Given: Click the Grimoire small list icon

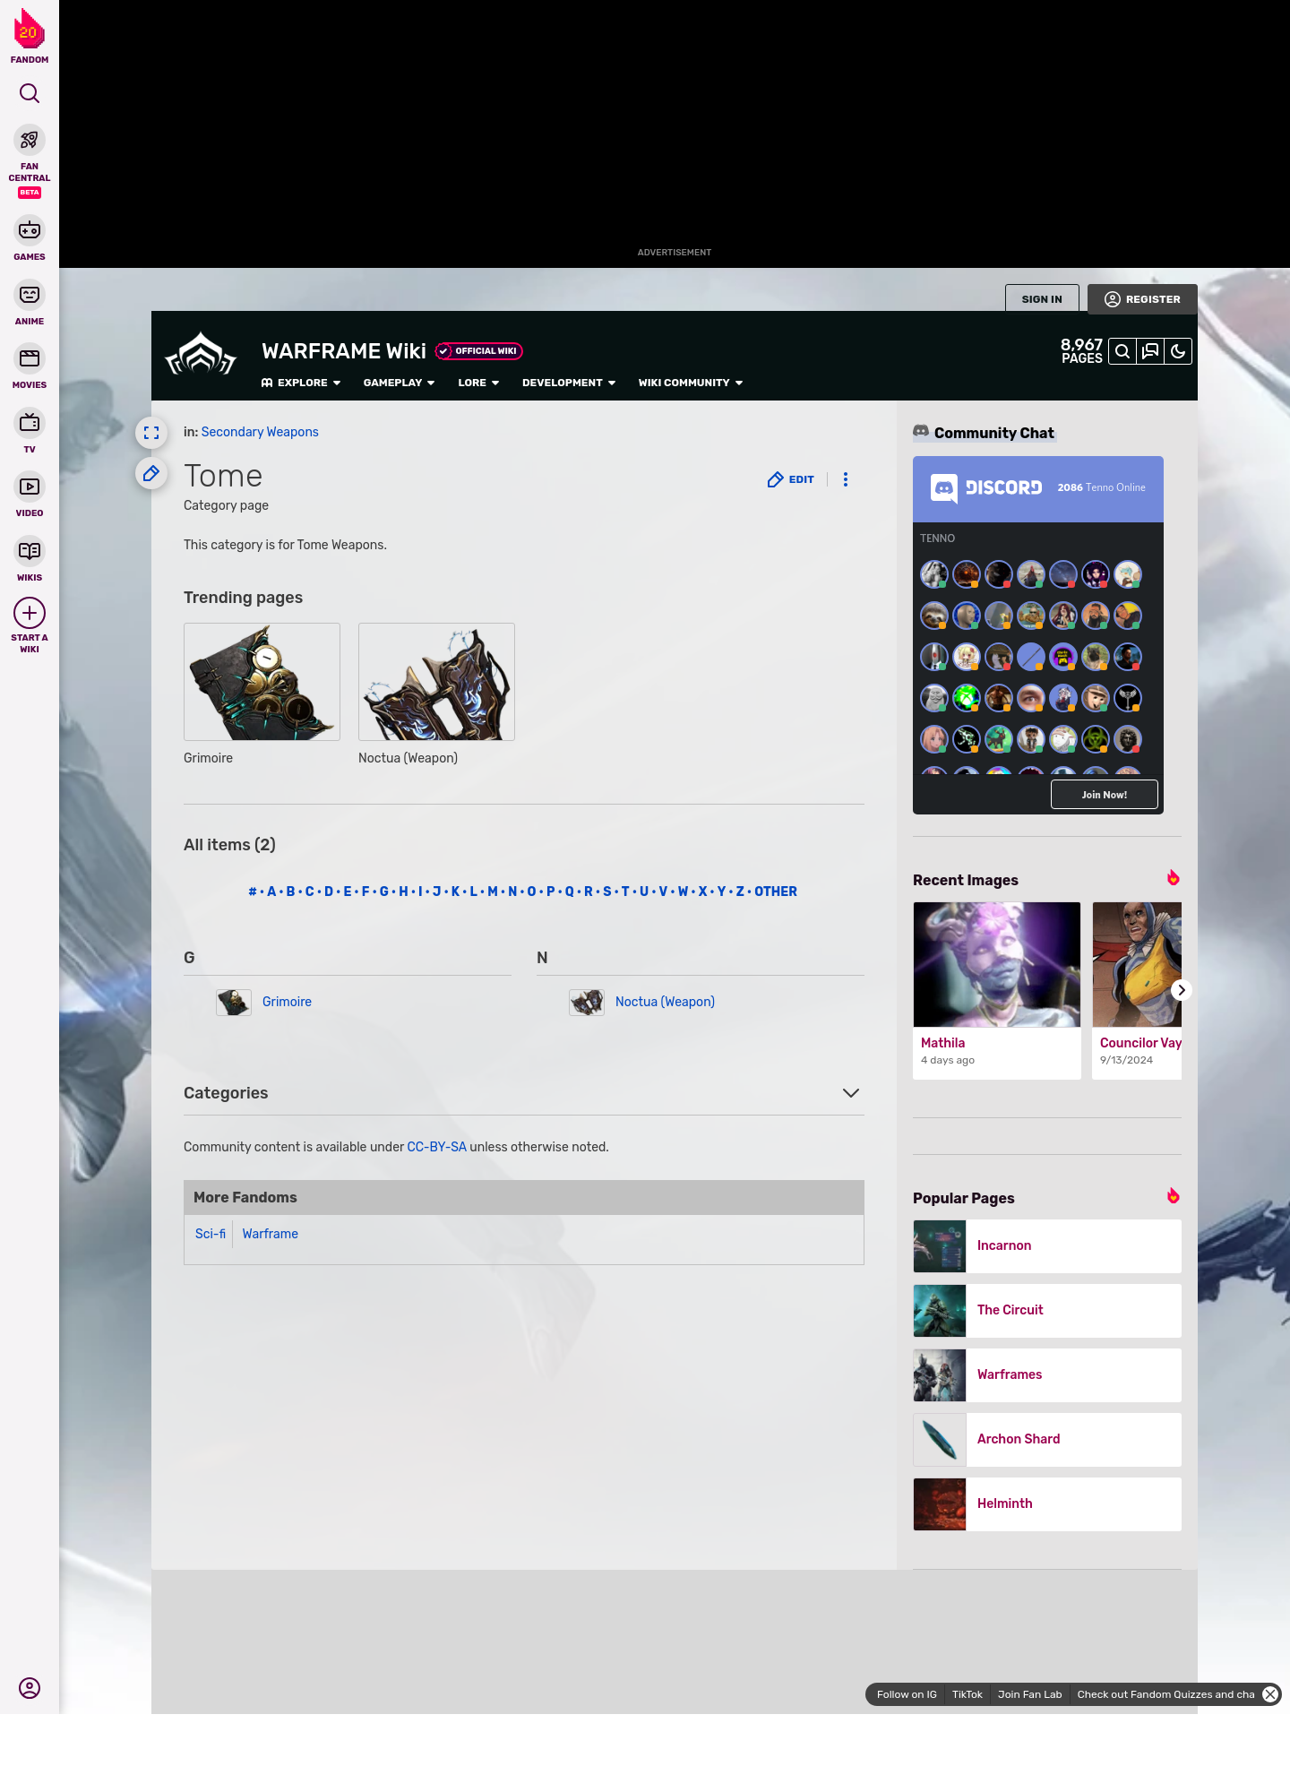Looking at the screenshot, I should coord(234,1002).
